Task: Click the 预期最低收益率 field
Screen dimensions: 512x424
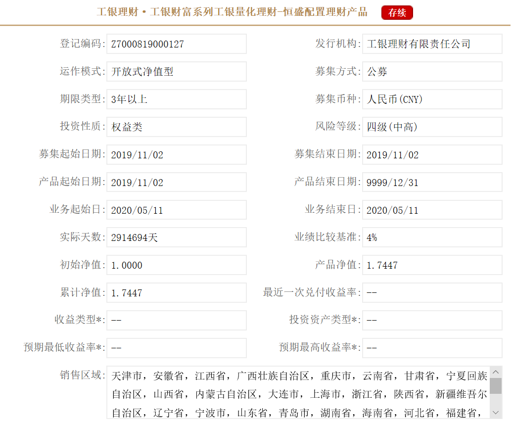Action: [x=176, y=348]
